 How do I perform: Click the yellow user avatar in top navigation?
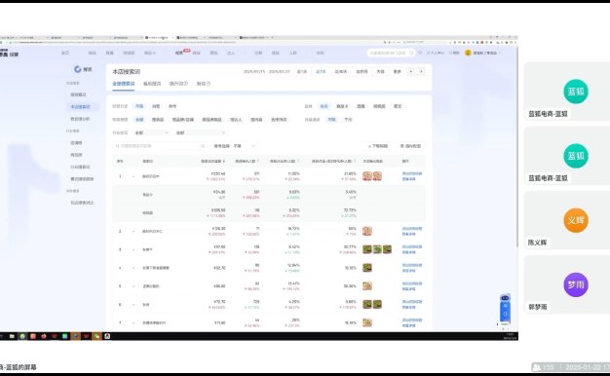[468, 53]
